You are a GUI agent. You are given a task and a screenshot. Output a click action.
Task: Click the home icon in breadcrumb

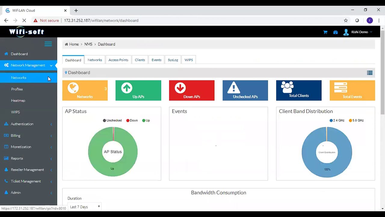[x=66, y=44]
